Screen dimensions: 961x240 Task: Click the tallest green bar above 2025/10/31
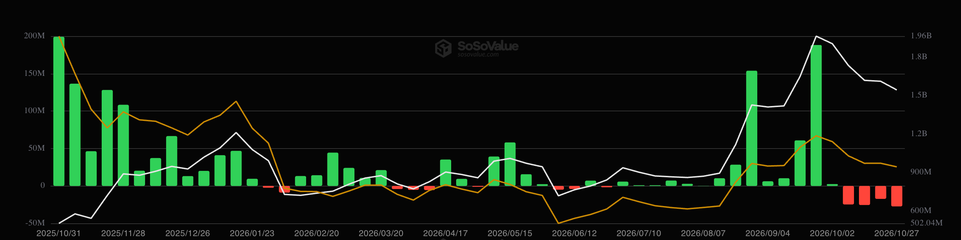tap(59, 111)
